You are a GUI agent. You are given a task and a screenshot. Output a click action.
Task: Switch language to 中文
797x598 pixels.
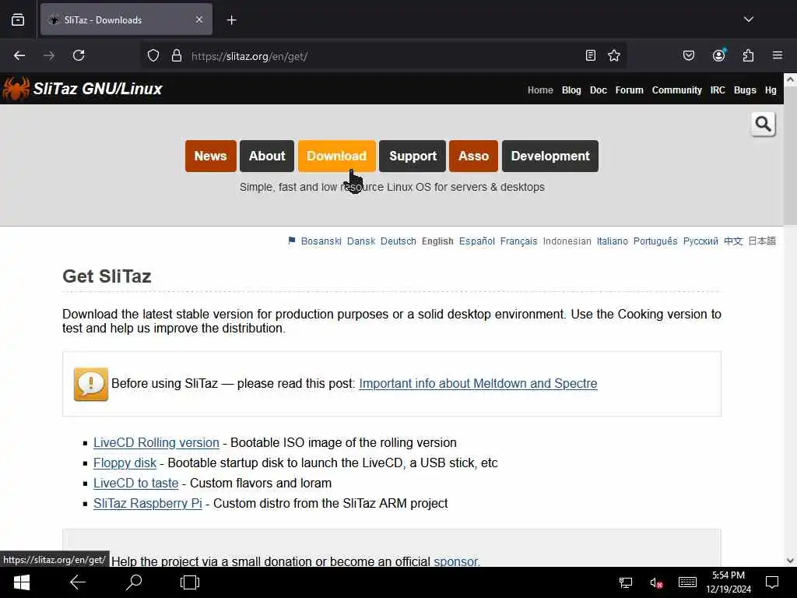coord(733,241)
